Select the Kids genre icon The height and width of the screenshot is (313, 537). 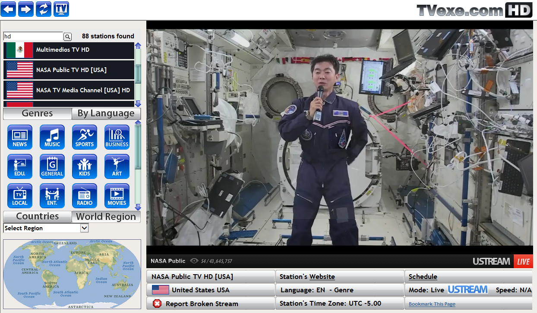(x=85, y=166)
